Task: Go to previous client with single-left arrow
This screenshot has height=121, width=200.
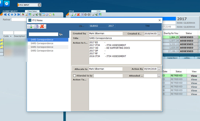Action: point(9,15)
